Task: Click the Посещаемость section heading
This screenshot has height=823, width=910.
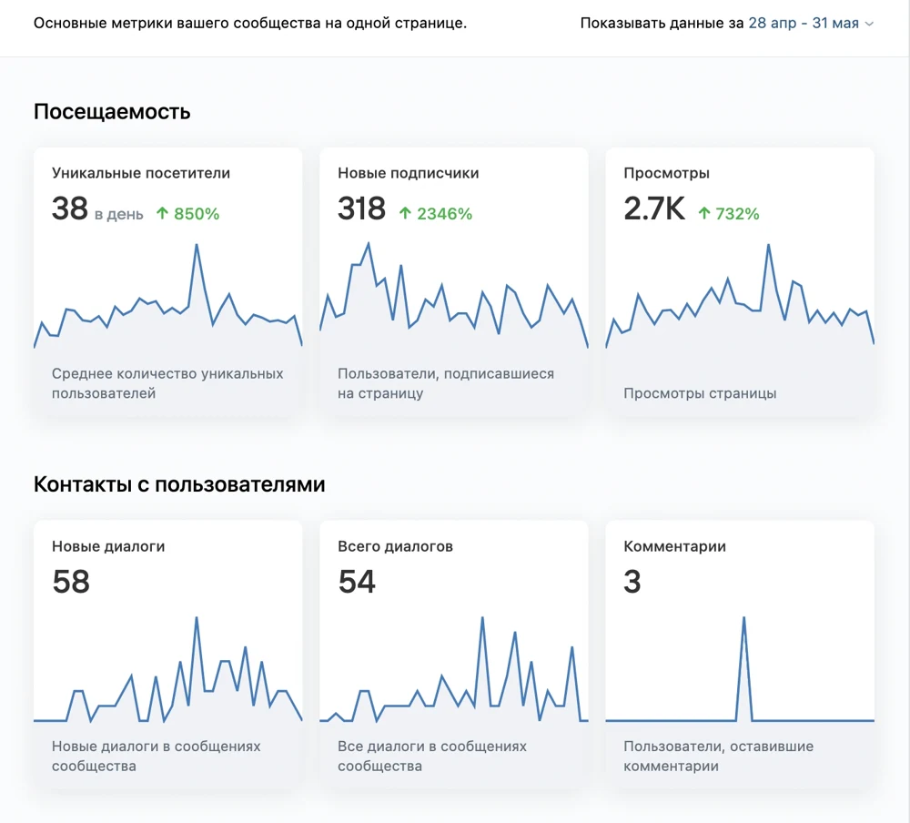Action: point(112,111)
